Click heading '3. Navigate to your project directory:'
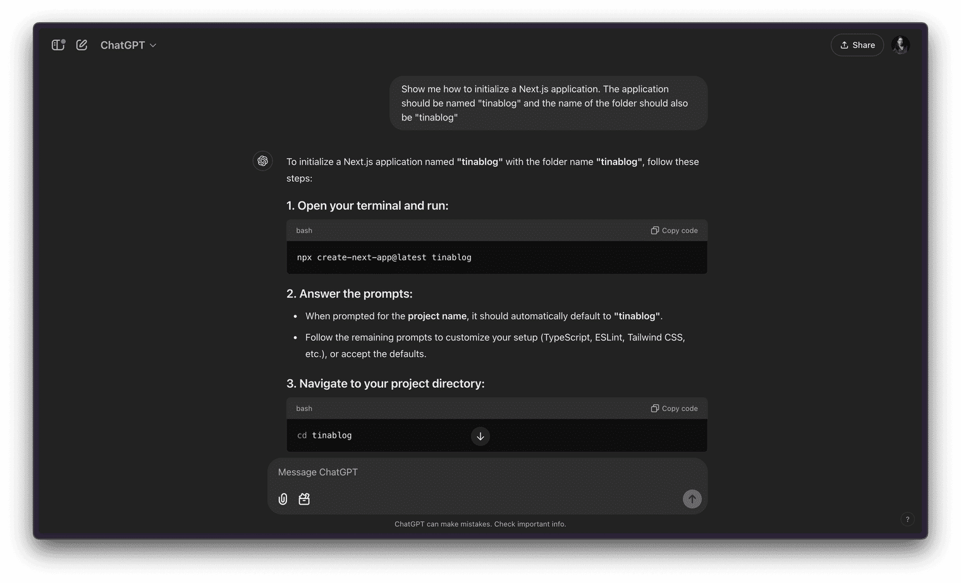Viewport: 961px width, 583px height. (x=386, y=384)
